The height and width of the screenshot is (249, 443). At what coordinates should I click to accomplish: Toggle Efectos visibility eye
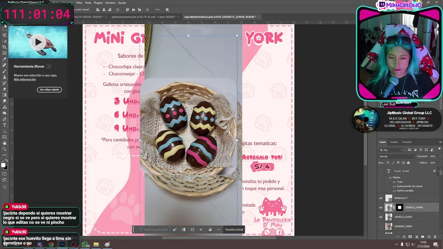click(x=390, y=177)
